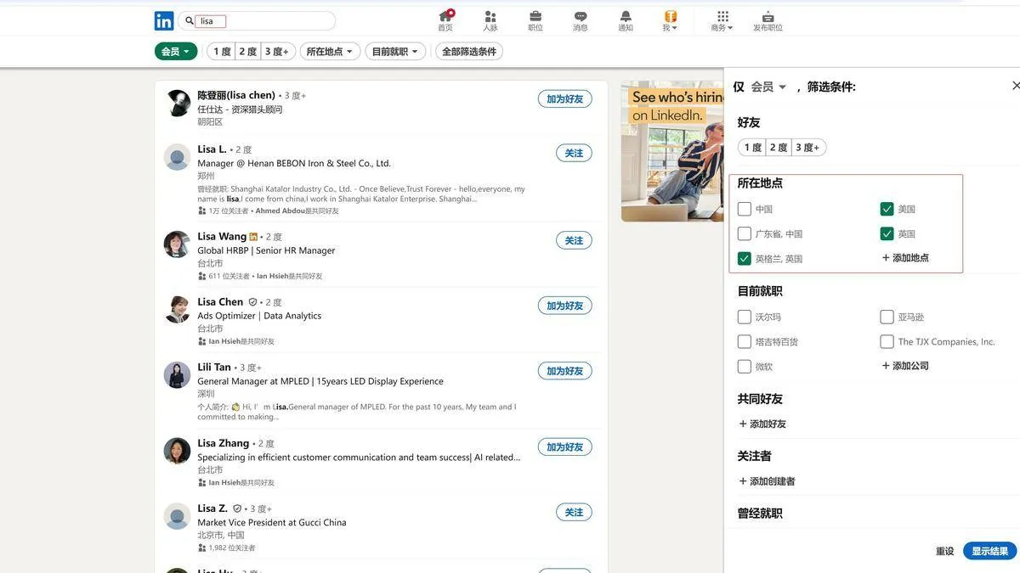
Task: Click Lisa Chen's verification shield icon
Action: 252,302
